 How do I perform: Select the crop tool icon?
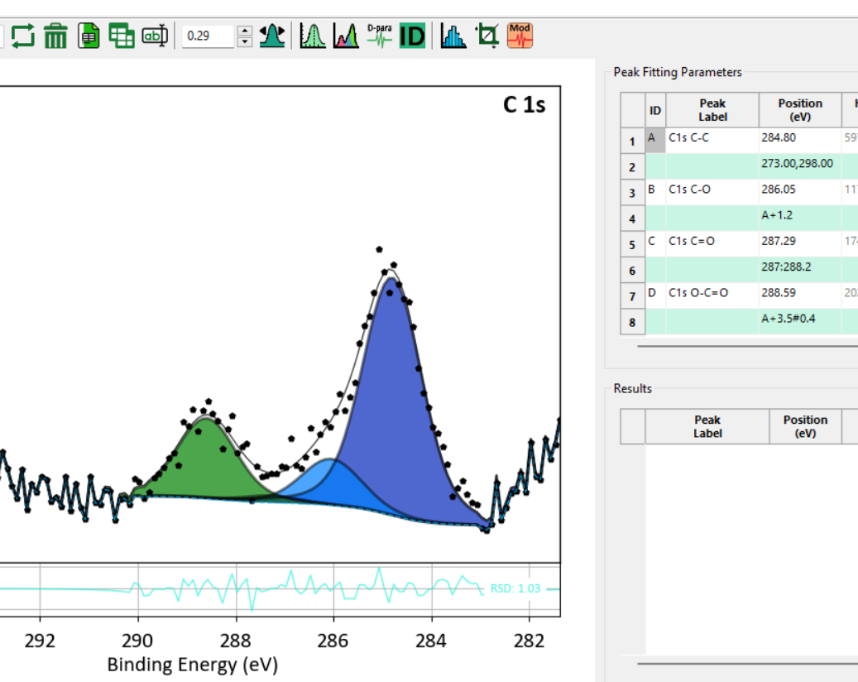487,36
